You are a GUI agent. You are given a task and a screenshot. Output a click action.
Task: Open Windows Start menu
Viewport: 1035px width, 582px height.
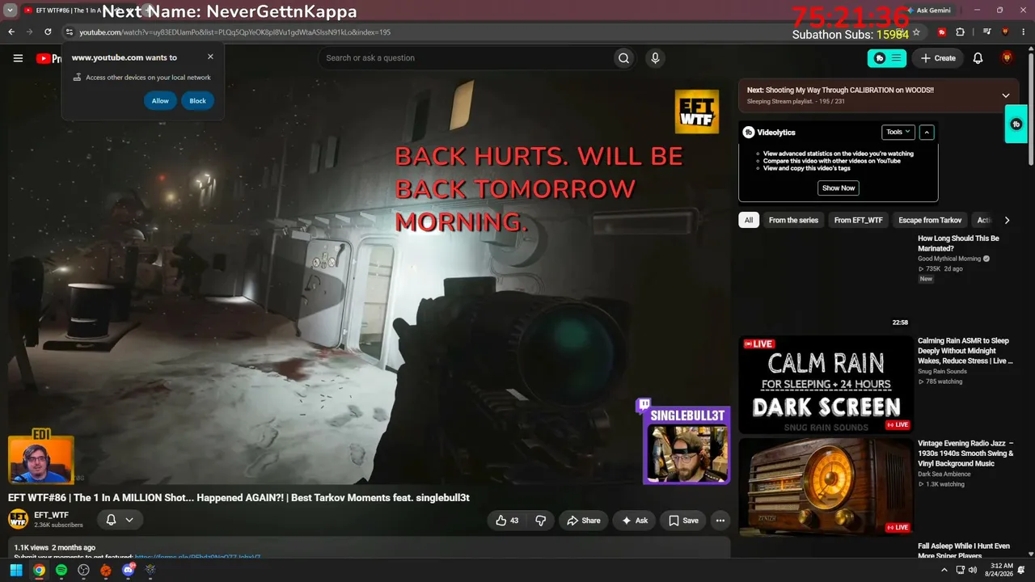pos(15,570)
